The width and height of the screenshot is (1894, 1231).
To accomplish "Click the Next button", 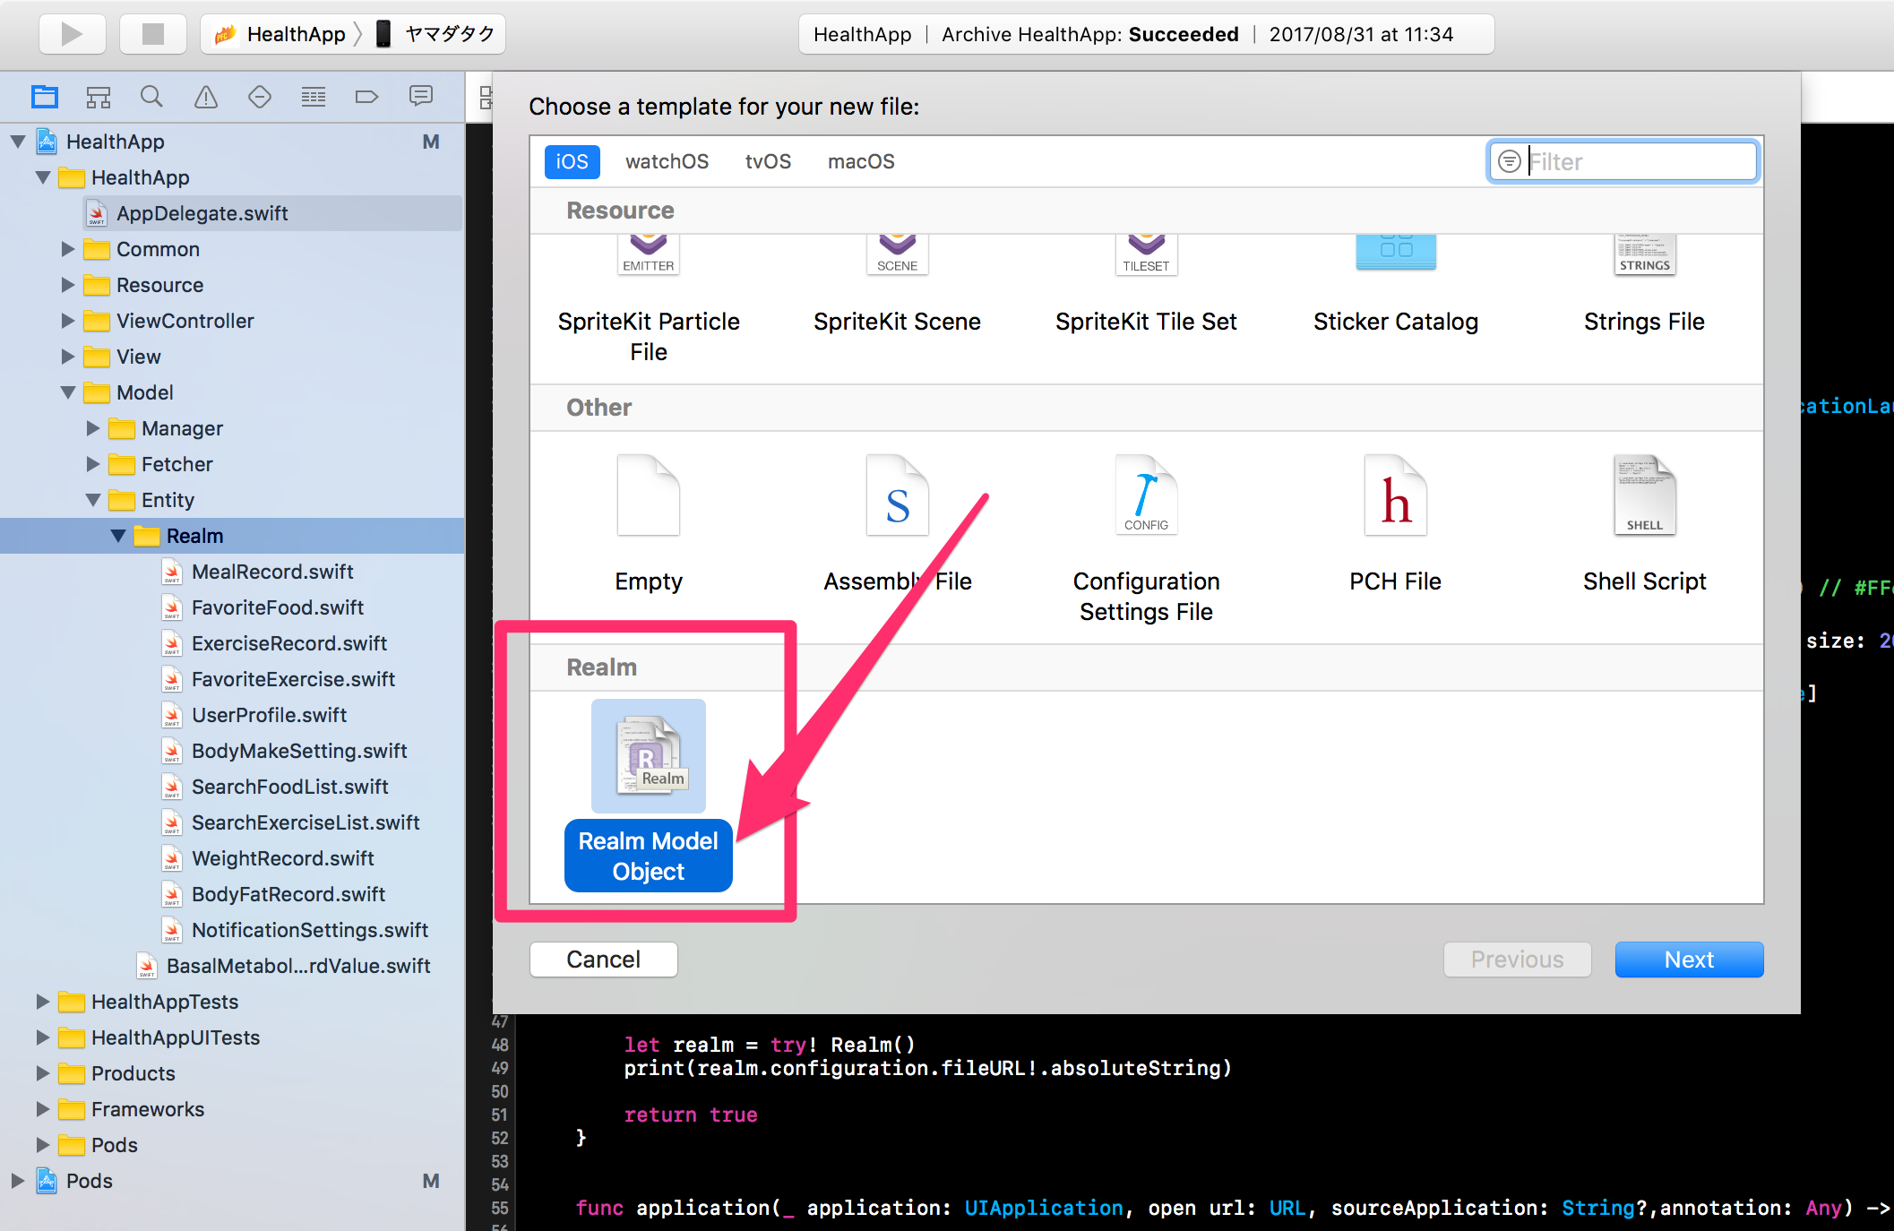I will pos(1689,960).
